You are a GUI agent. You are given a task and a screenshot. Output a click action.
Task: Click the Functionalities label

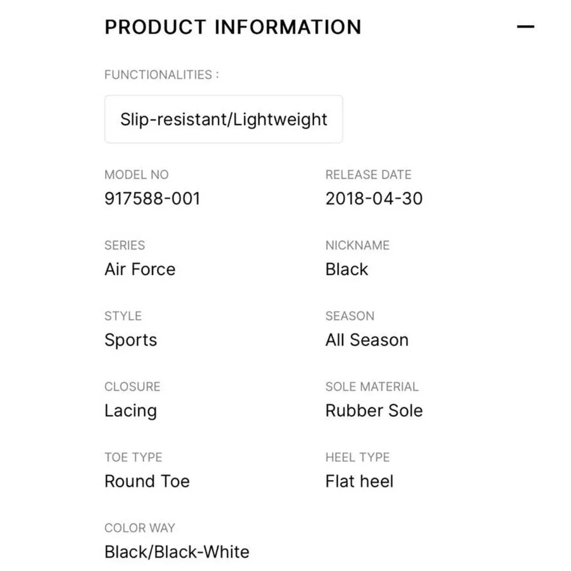(x=162, y=75)
